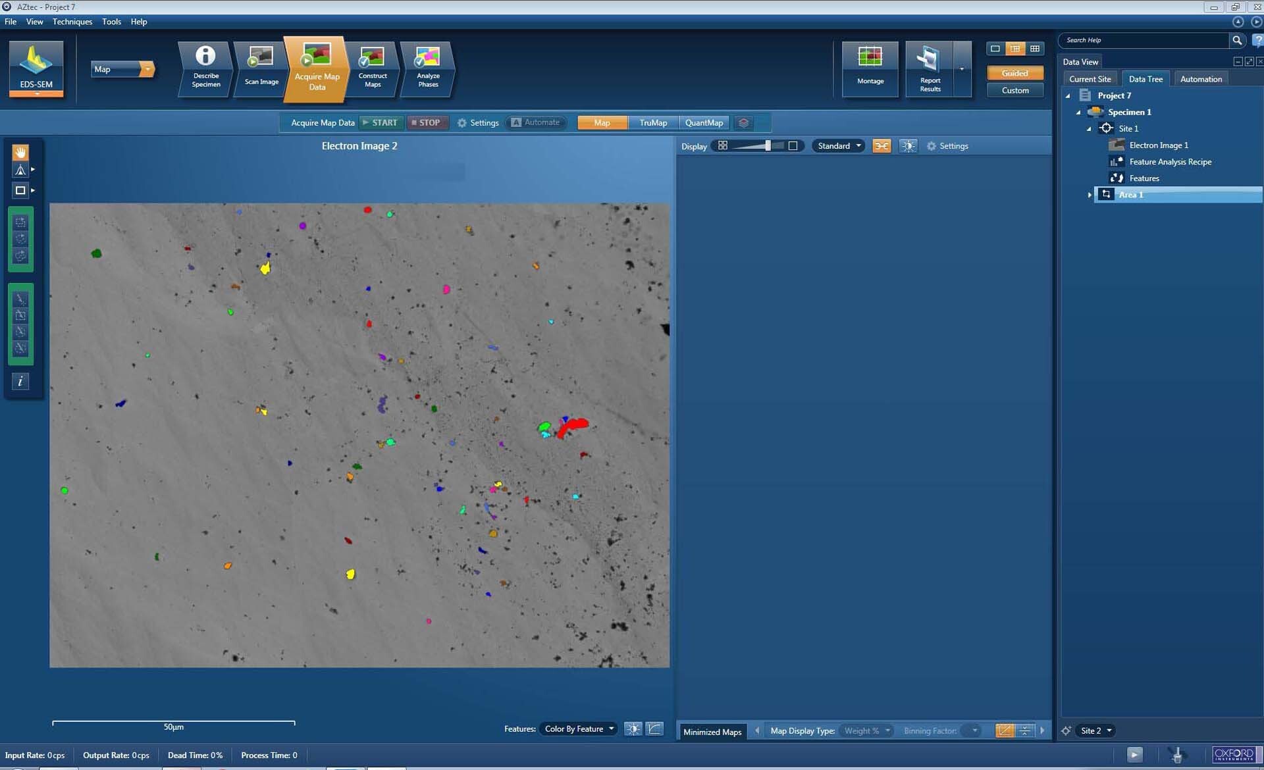Viewport: 1264px width, 770px height.
Task: Select the Pan hand tool
Action: [x=20, y=152]
